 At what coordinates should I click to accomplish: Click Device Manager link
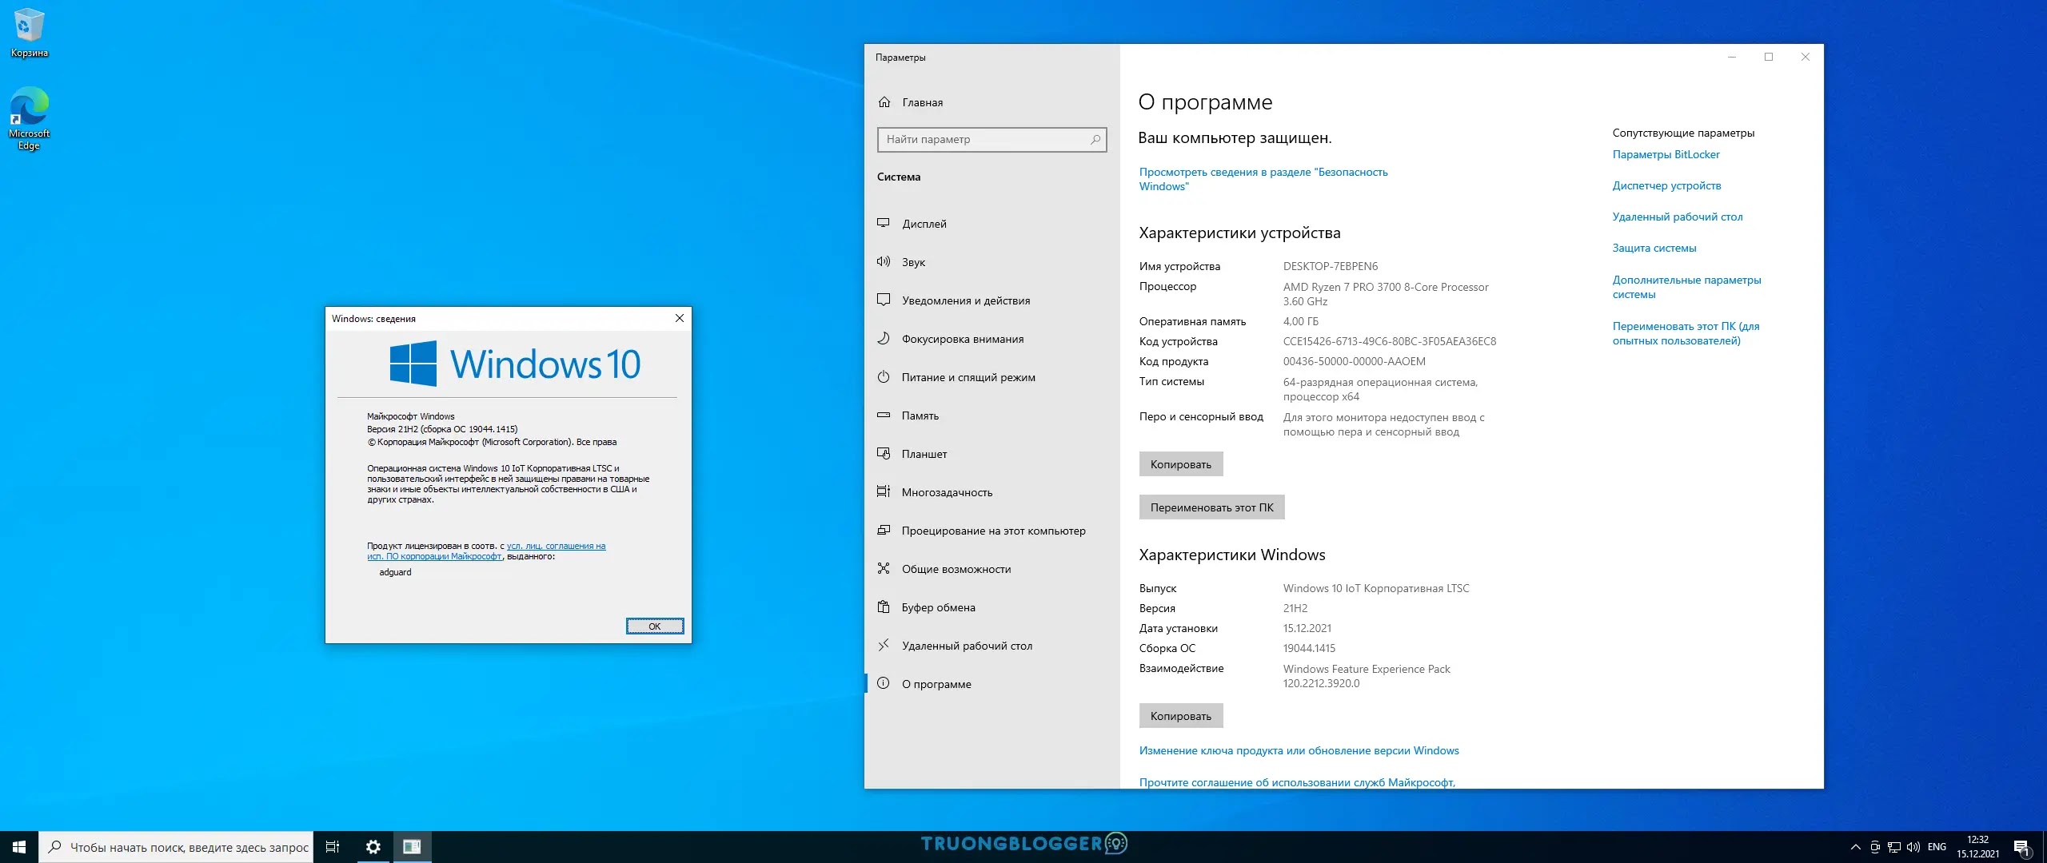(1669, 182)
